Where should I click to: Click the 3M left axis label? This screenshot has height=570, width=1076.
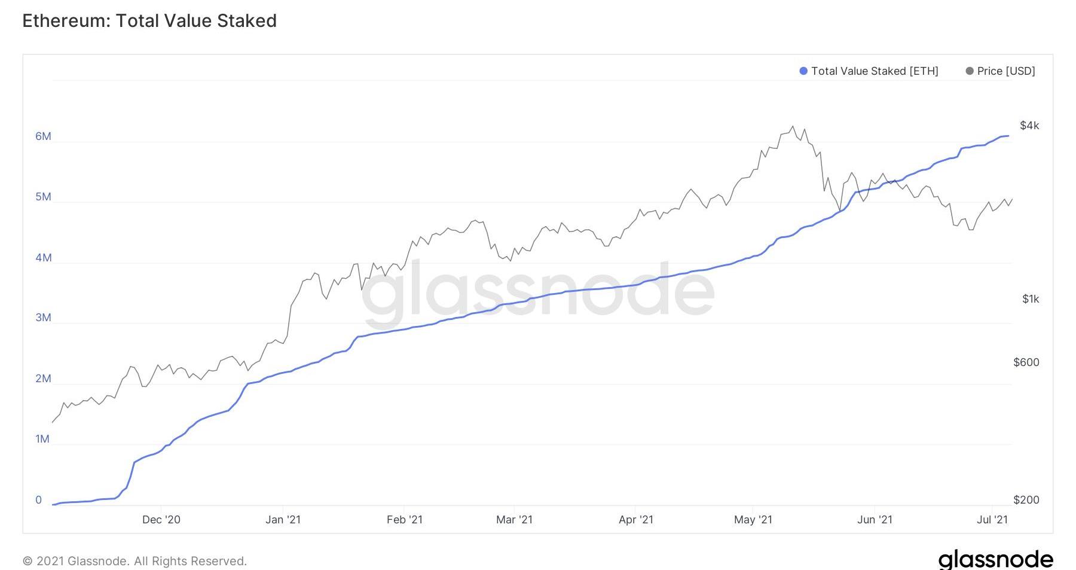tap(43, 318)
